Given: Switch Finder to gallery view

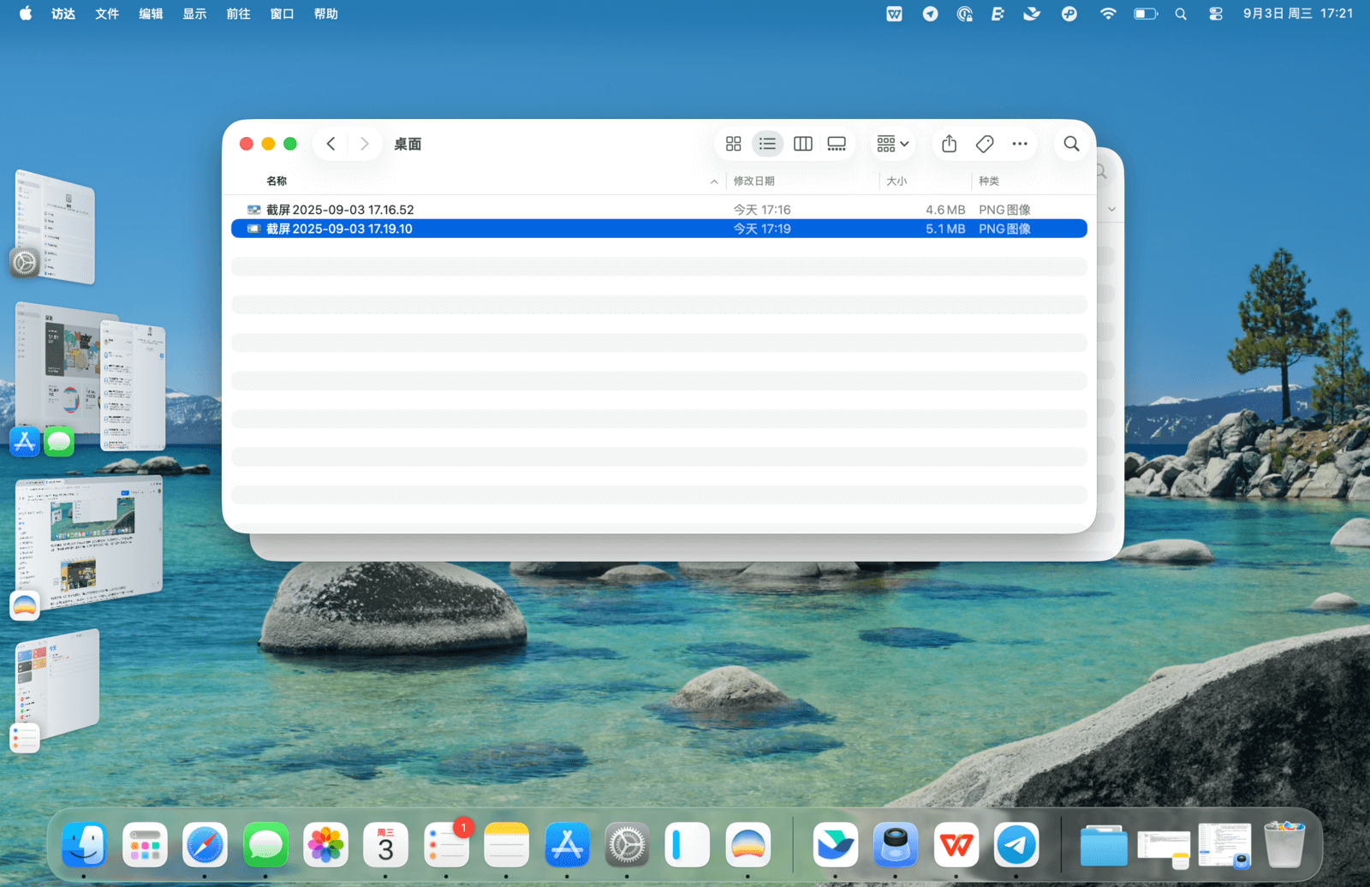Looking at the screenshot, I should 837,144.
